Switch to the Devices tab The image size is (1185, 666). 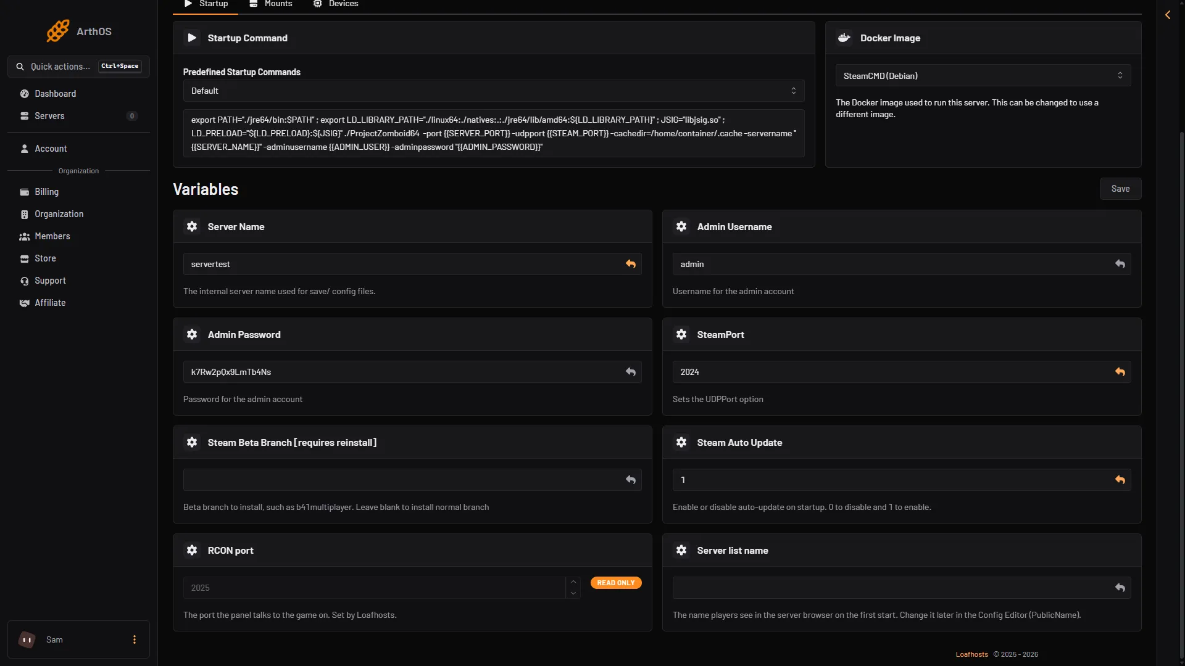(336, 4)
